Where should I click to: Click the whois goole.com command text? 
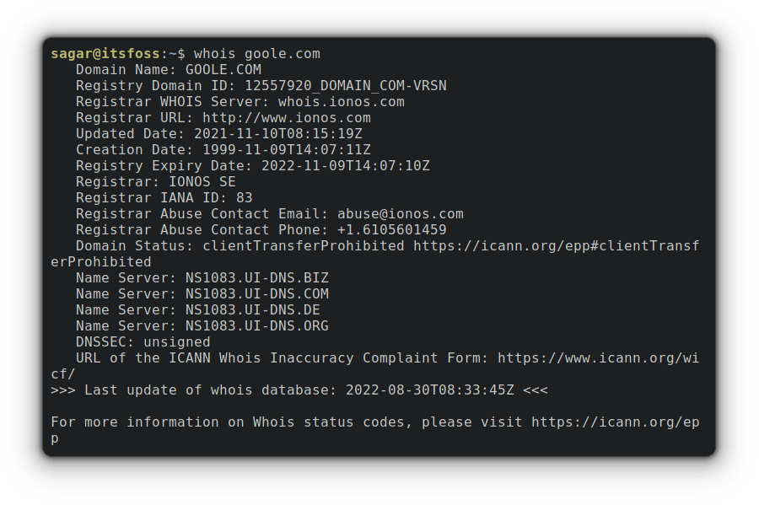click(x=257, y=54)
